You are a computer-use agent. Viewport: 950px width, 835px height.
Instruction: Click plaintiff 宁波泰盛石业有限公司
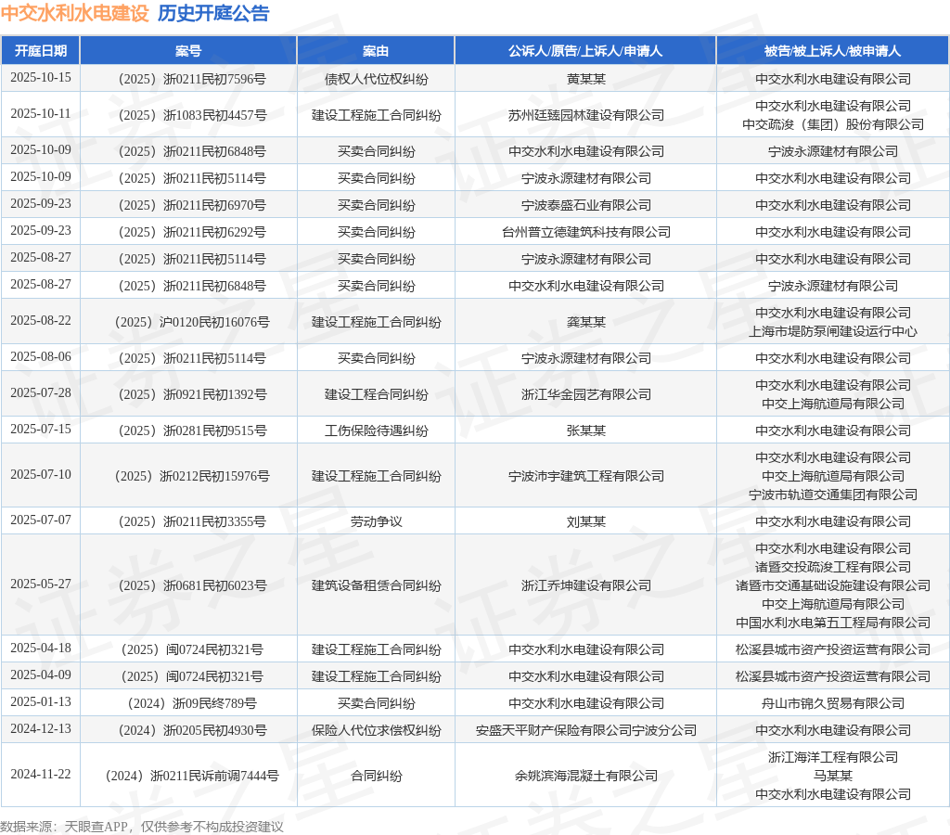(586, 205)
